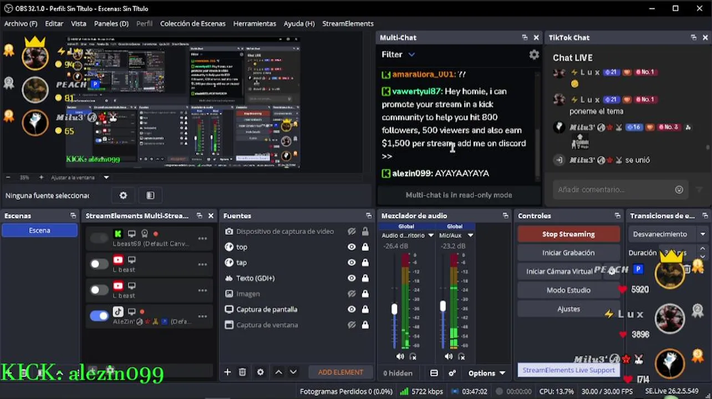This screenshot has height=399, width=712.
Task: Unlock the top source
Action: pyautogui.click(x=365, y=247)
